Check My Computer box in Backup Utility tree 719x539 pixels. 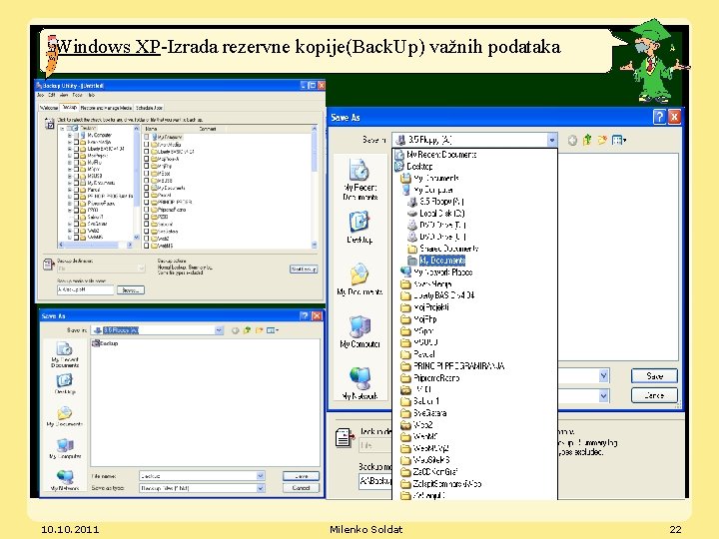77,135
